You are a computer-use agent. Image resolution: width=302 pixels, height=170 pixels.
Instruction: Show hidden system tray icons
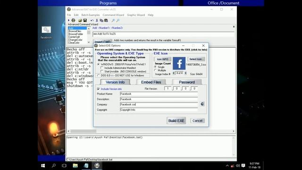coord(227,166)
